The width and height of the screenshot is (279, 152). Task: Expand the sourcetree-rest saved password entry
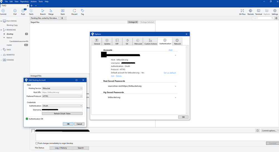(175, 86)
